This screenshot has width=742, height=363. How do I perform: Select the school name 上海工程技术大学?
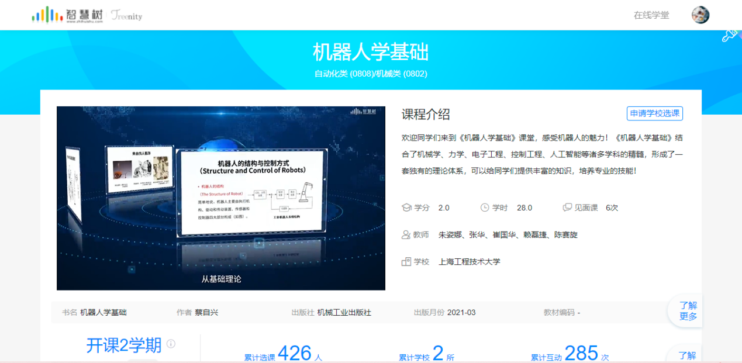pos(470,262)
